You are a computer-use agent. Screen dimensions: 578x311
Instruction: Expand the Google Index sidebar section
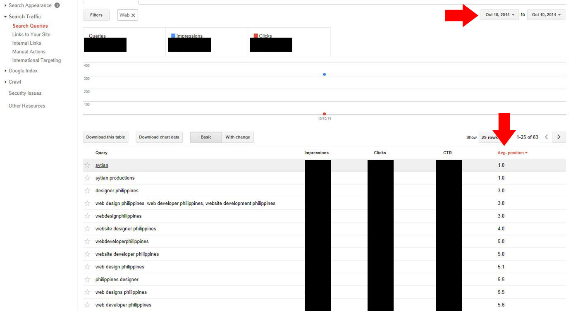coord(23,71)
